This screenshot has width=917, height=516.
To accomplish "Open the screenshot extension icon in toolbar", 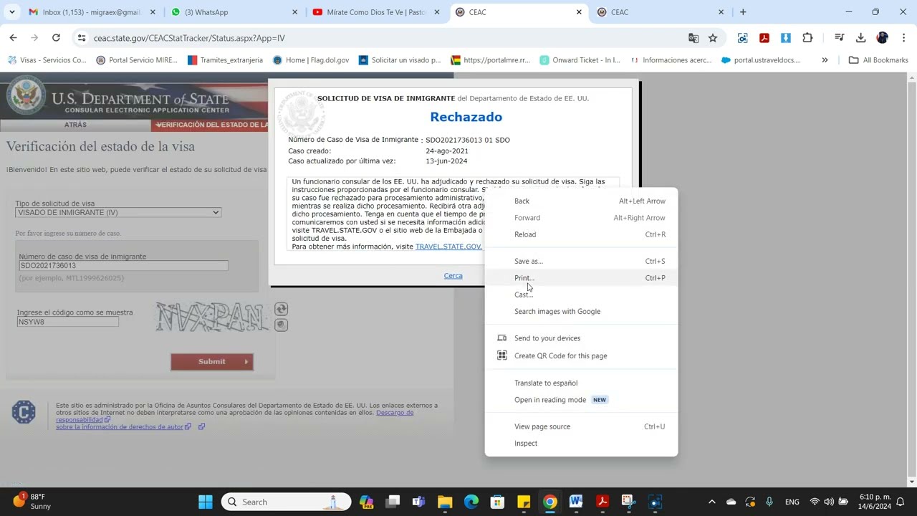I will click(743, 38).
